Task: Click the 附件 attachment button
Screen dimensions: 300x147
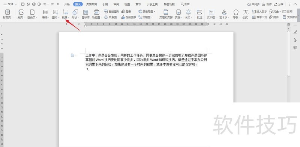Action: coord(274,17)
